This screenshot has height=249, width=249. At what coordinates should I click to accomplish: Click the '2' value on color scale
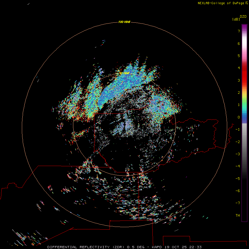(239, 93)
